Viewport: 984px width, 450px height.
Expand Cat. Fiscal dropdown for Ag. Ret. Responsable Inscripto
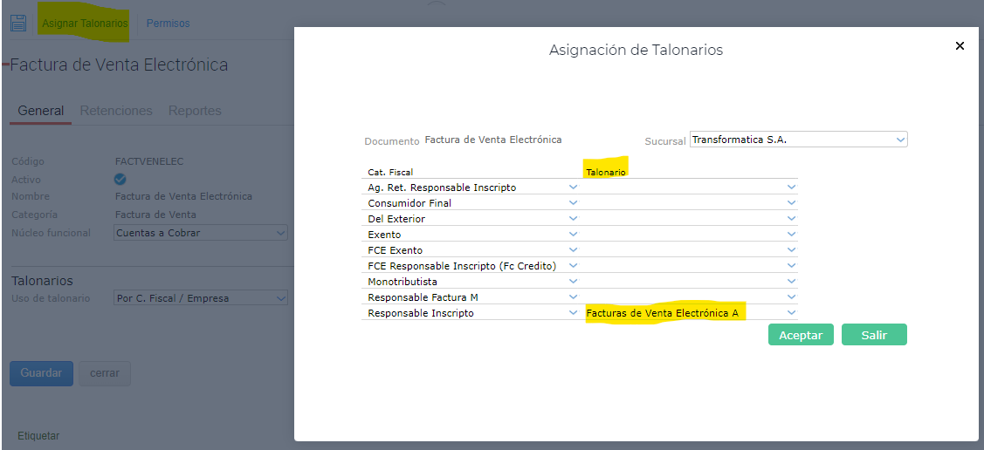click(x=573, y=187)
